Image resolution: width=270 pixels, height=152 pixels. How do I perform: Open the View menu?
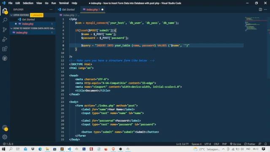tap(39, 3)
